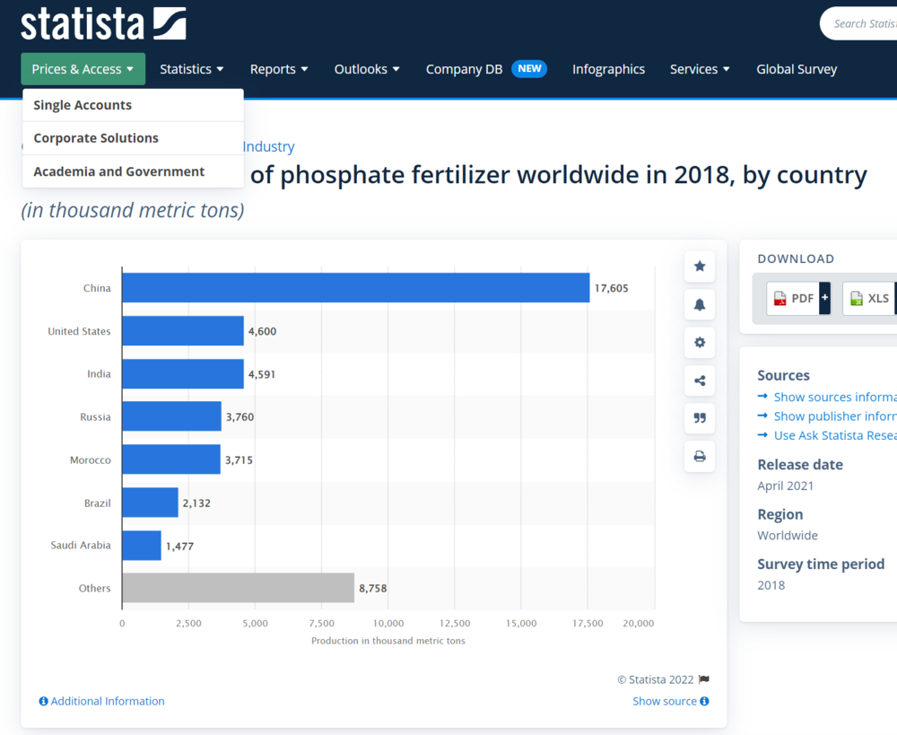
Task: Open the Reports dropdown menu
Action: click(279, 69)
